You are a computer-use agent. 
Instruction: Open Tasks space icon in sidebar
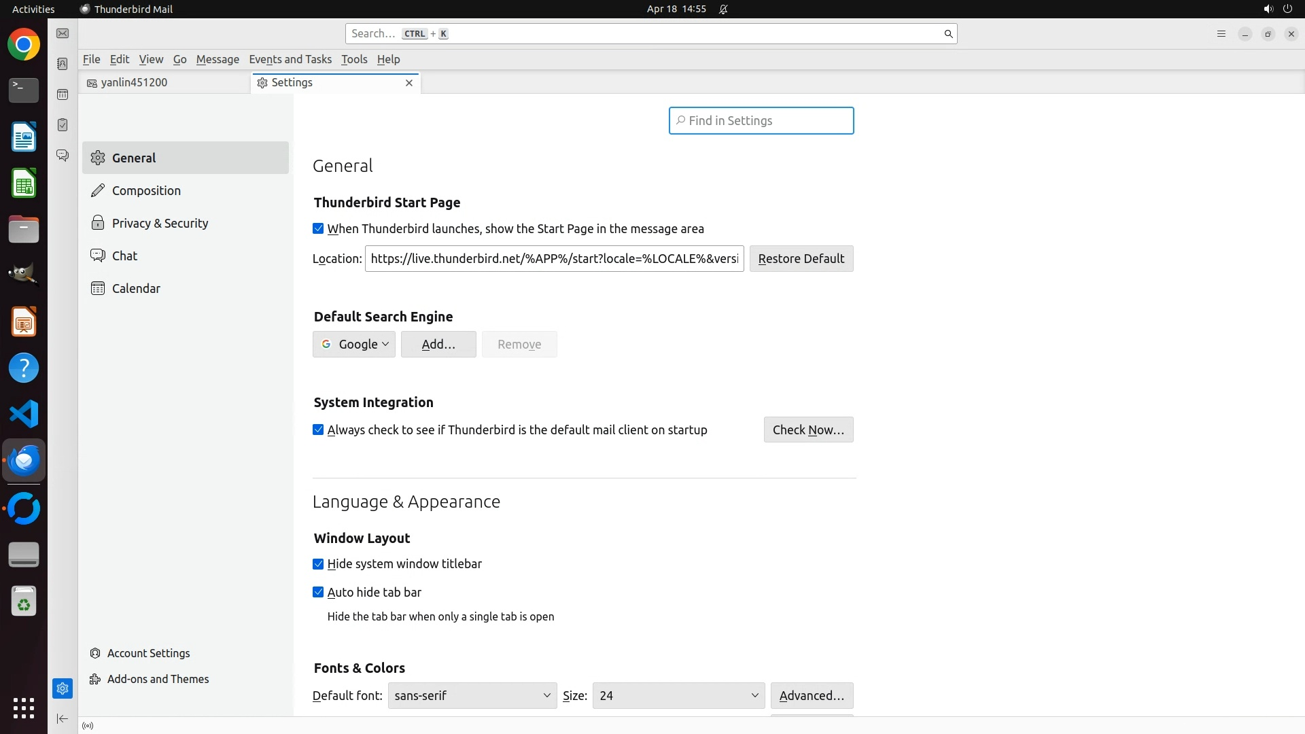(x=63, y=125)
